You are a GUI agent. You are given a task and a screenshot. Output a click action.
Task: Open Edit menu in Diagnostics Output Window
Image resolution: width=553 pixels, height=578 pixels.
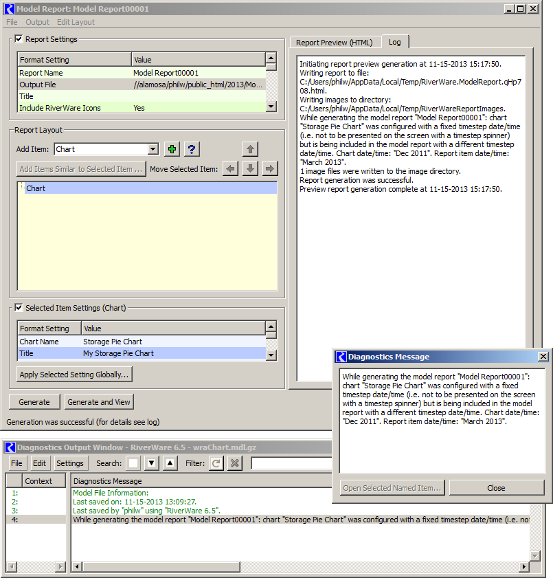(x=39, y=463)
